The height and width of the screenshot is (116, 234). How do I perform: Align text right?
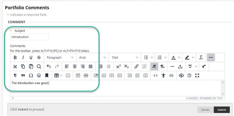pyautogui.click(x=83, y=66)
